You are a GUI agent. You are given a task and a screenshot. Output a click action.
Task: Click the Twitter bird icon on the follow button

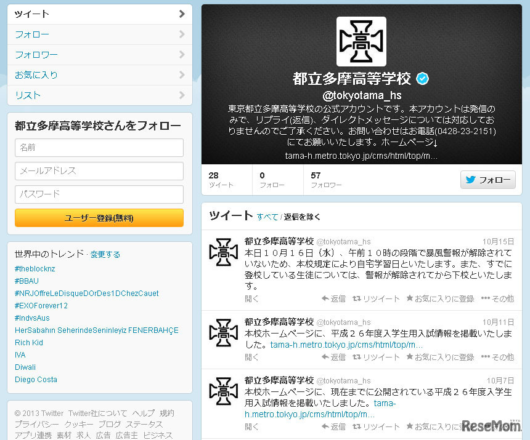tap(471, 180)
